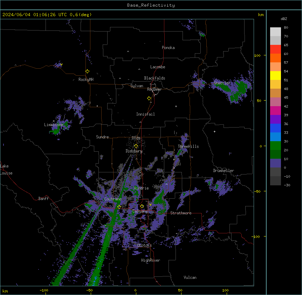302x295 pixels.
Task: Click the km unit label at top right
Action: [x=261, y=15]
